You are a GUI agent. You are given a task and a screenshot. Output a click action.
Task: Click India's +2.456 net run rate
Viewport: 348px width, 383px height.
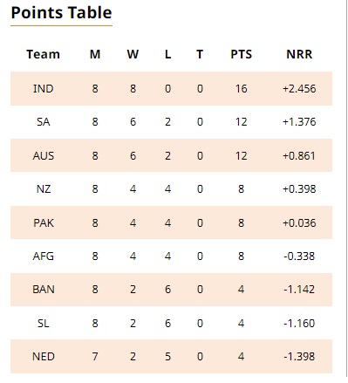(x=299, y=89)
